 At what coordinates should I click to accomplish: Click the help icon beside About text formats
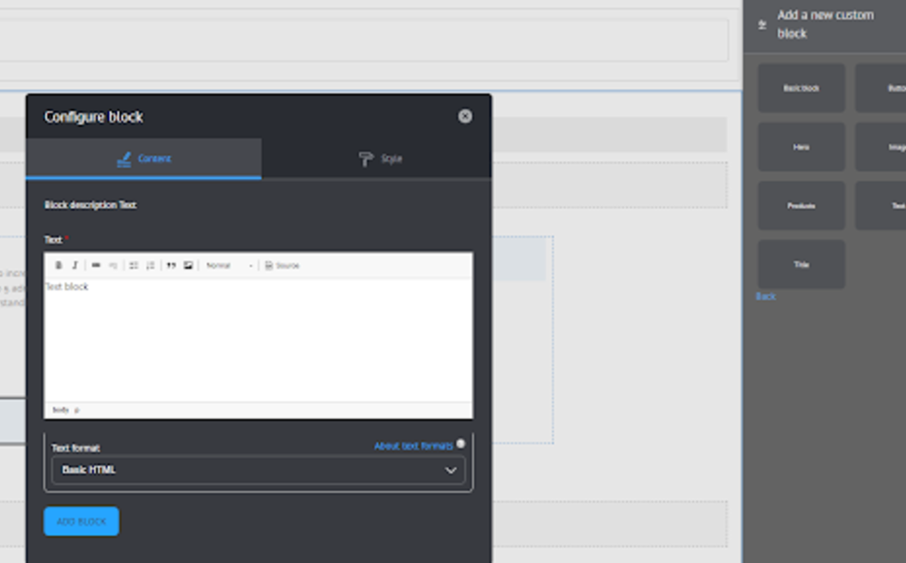(462, 445)
